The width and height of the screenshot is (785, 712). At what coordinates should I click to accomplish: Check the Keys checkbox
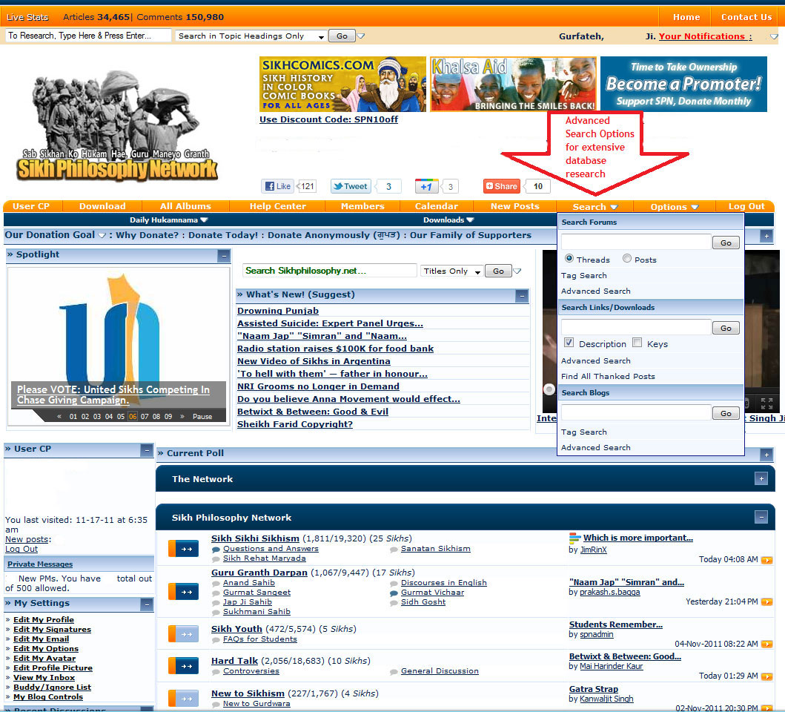pos(637,343)
